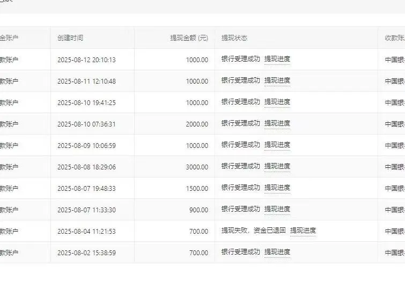Select the date 2025-08-07 19:48:33

pyautogui.click(x=86, y=188)
